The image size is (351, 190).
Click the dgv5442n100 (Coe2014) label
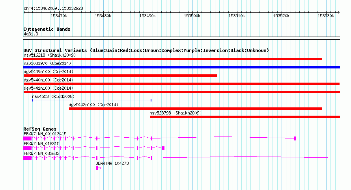click(93, 105)
